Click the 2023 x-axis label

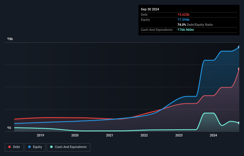tap(179, 135)
